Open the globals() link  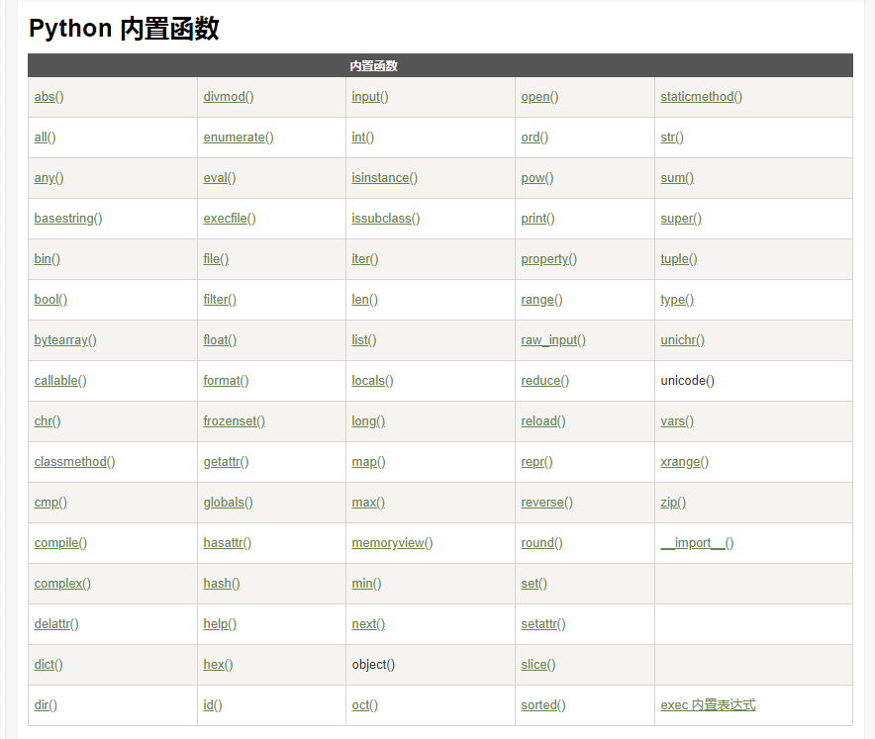pos(229,503)
